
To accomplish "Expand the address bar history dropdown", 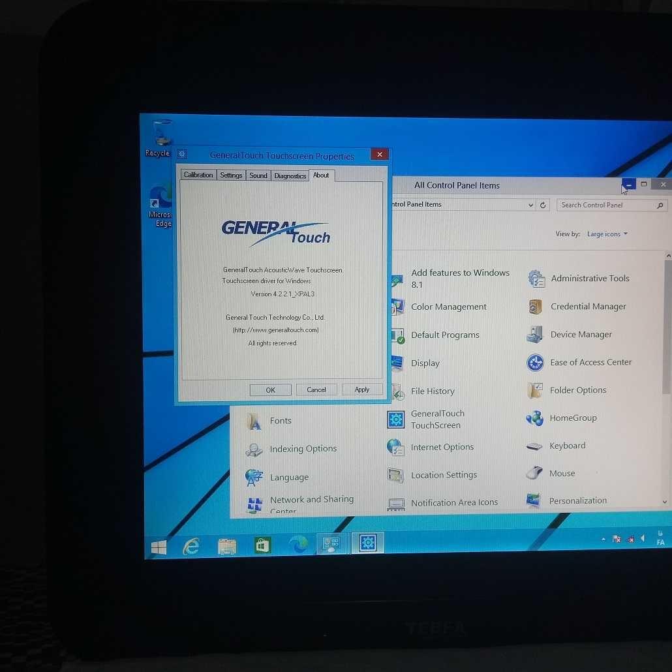I will (530, 205).
